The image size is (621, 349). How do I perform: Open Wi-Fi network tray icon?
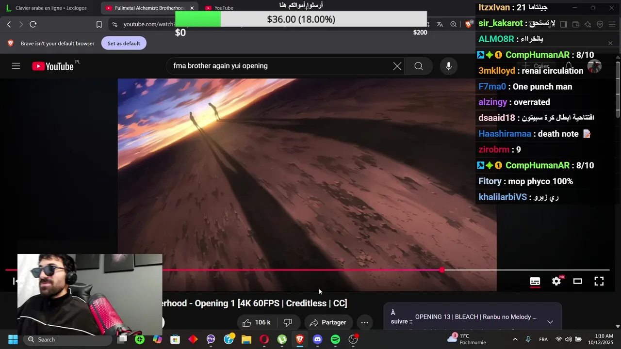(x=559, y=339)
